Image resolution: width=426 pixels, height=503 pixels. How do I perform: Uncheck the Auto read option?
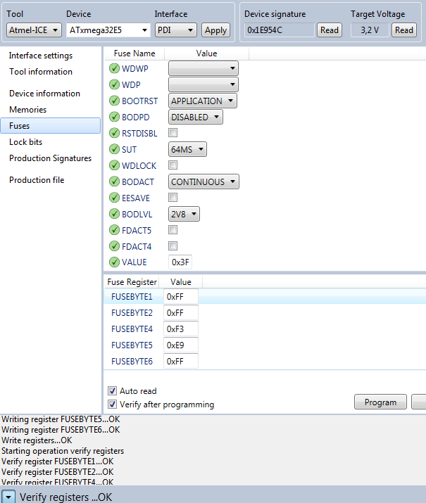click(x=112, y=390)
